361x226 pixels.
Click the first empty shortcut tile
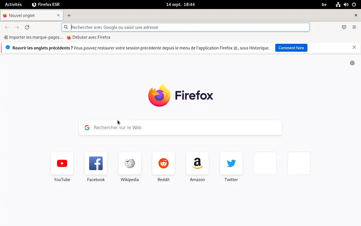coord(265,163)
